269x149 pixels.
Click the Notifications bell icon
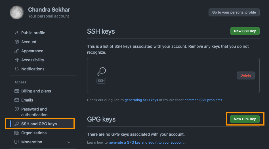pyautogui.click(x=17, y=69)
